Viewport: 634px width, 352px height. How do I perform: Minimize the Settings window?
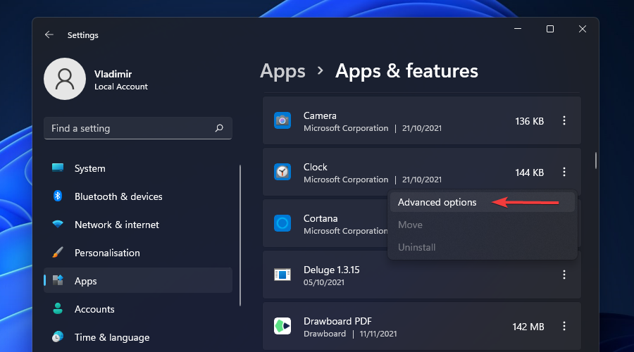518,29
